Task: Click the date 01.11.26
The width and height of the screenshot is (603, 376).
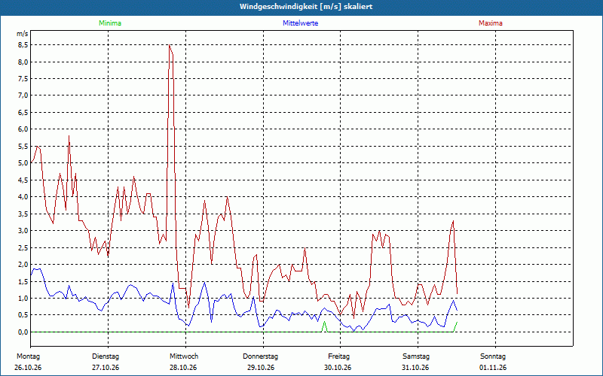Action: [x=493, y=368]
